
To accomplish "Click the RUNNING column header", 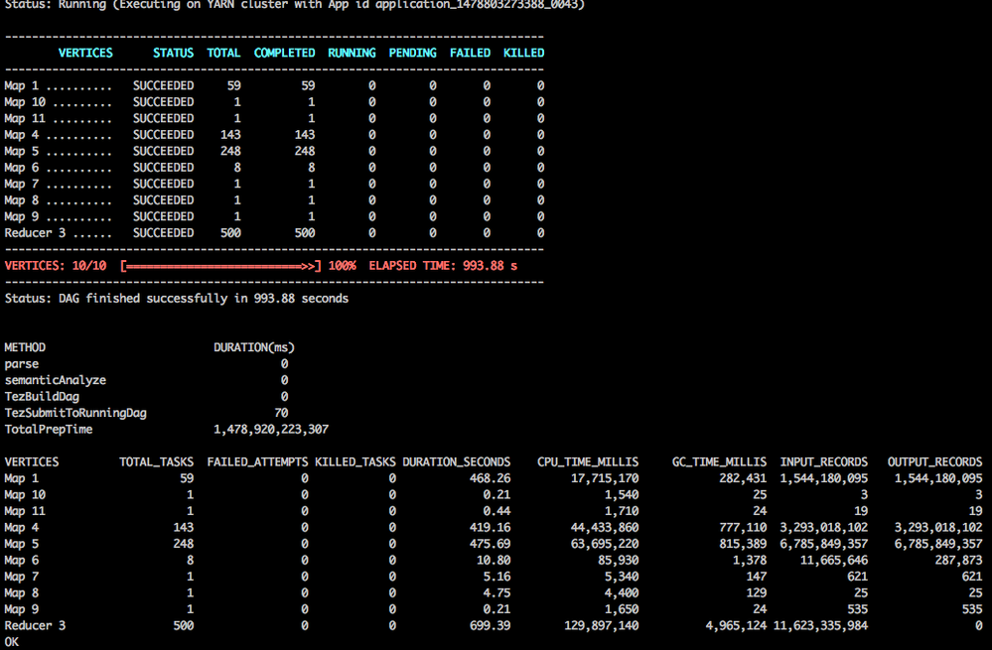I will (352, 53).
